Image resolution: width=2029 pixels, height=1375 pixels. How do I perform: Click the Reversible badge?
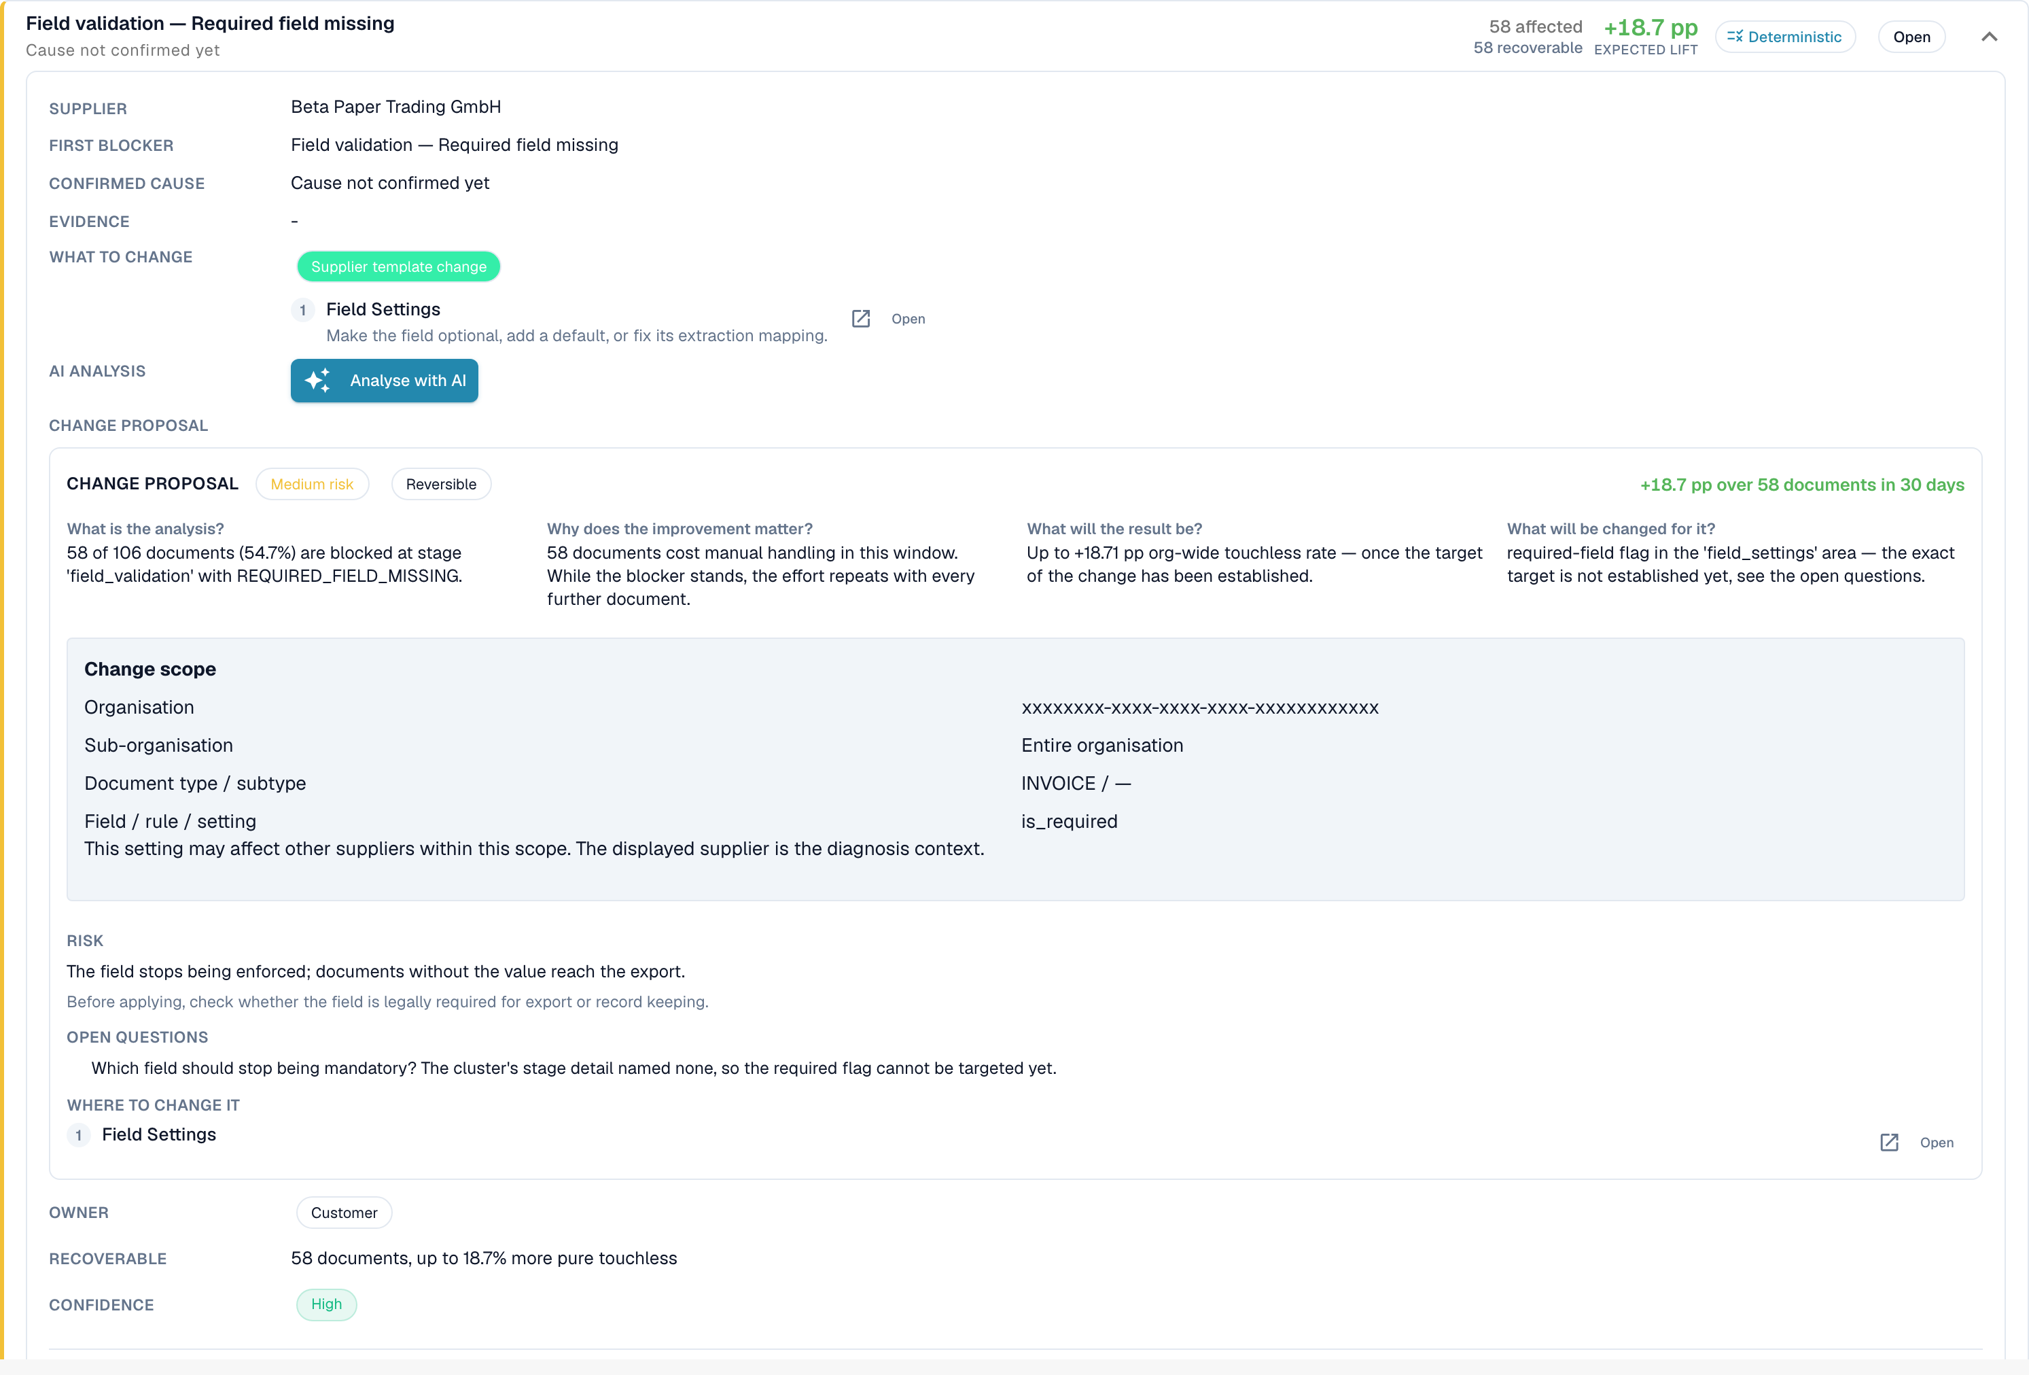441,484
